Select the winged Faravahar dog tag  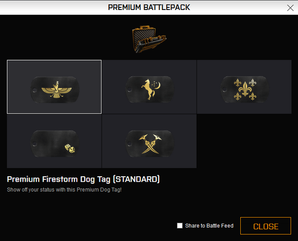54,87
